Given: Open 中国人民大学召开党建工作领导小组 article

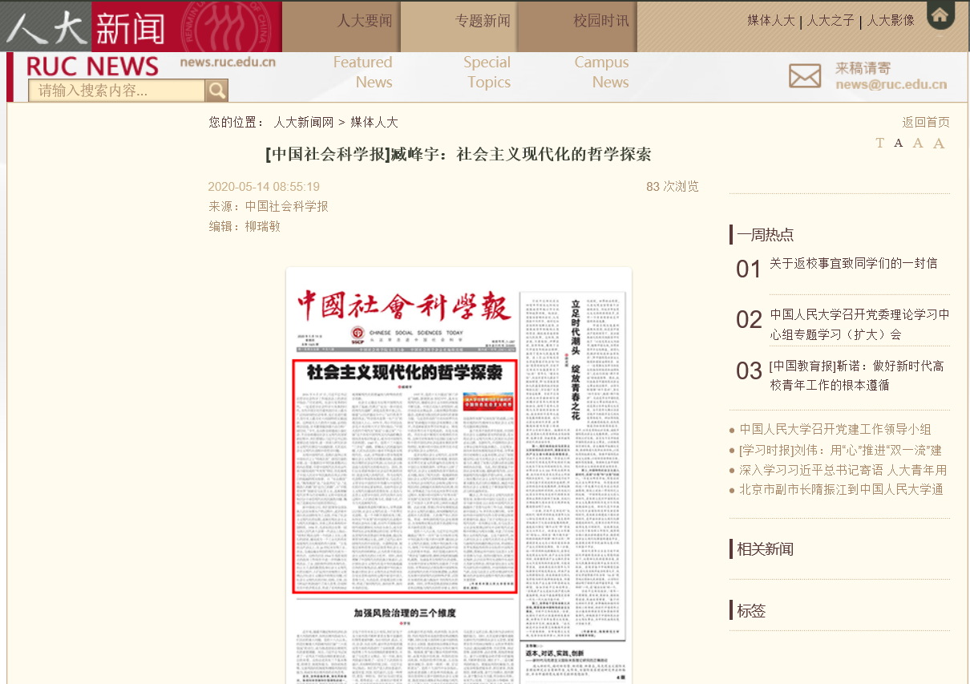Looking at the screenshot, I should coord(835,429).
